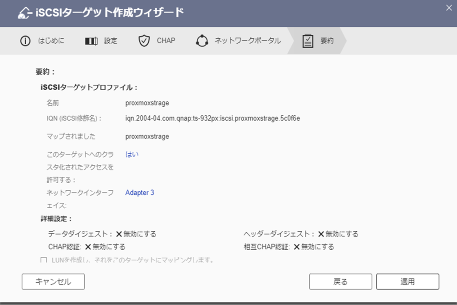Click the 戻る button to go back
Image resolution: width=457 pixels, height=305 pixels.
click(341, 281)
